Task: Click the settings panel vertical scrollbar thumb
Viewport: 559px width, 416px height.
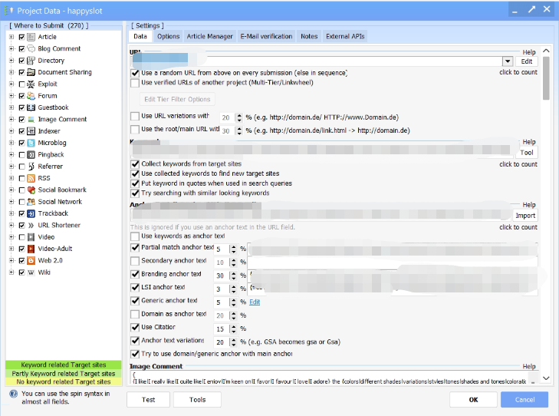Action: point(546,78)
